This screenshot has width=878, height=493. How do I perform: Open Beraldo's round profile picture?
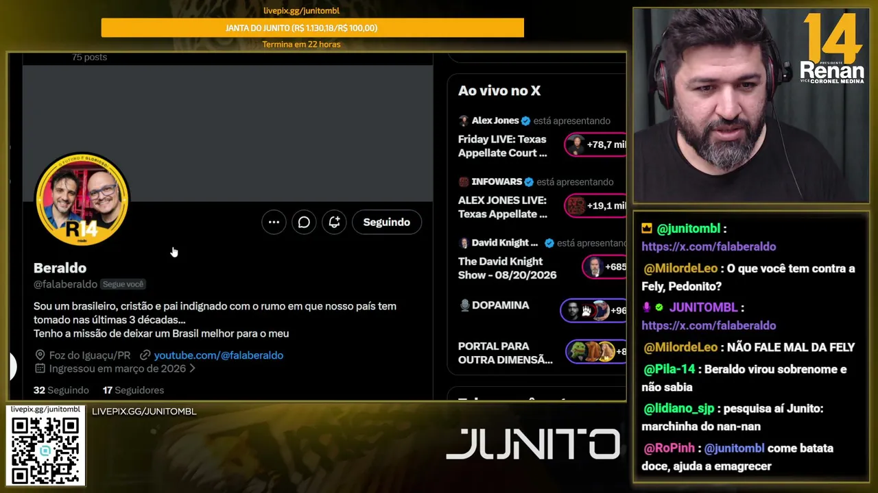pos(82,200)
